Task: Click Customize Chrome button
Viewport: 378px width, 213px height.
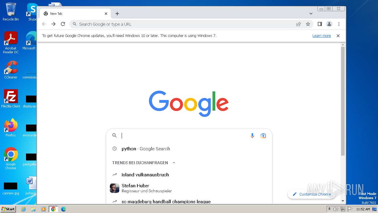Action: [x=312, y=194]
